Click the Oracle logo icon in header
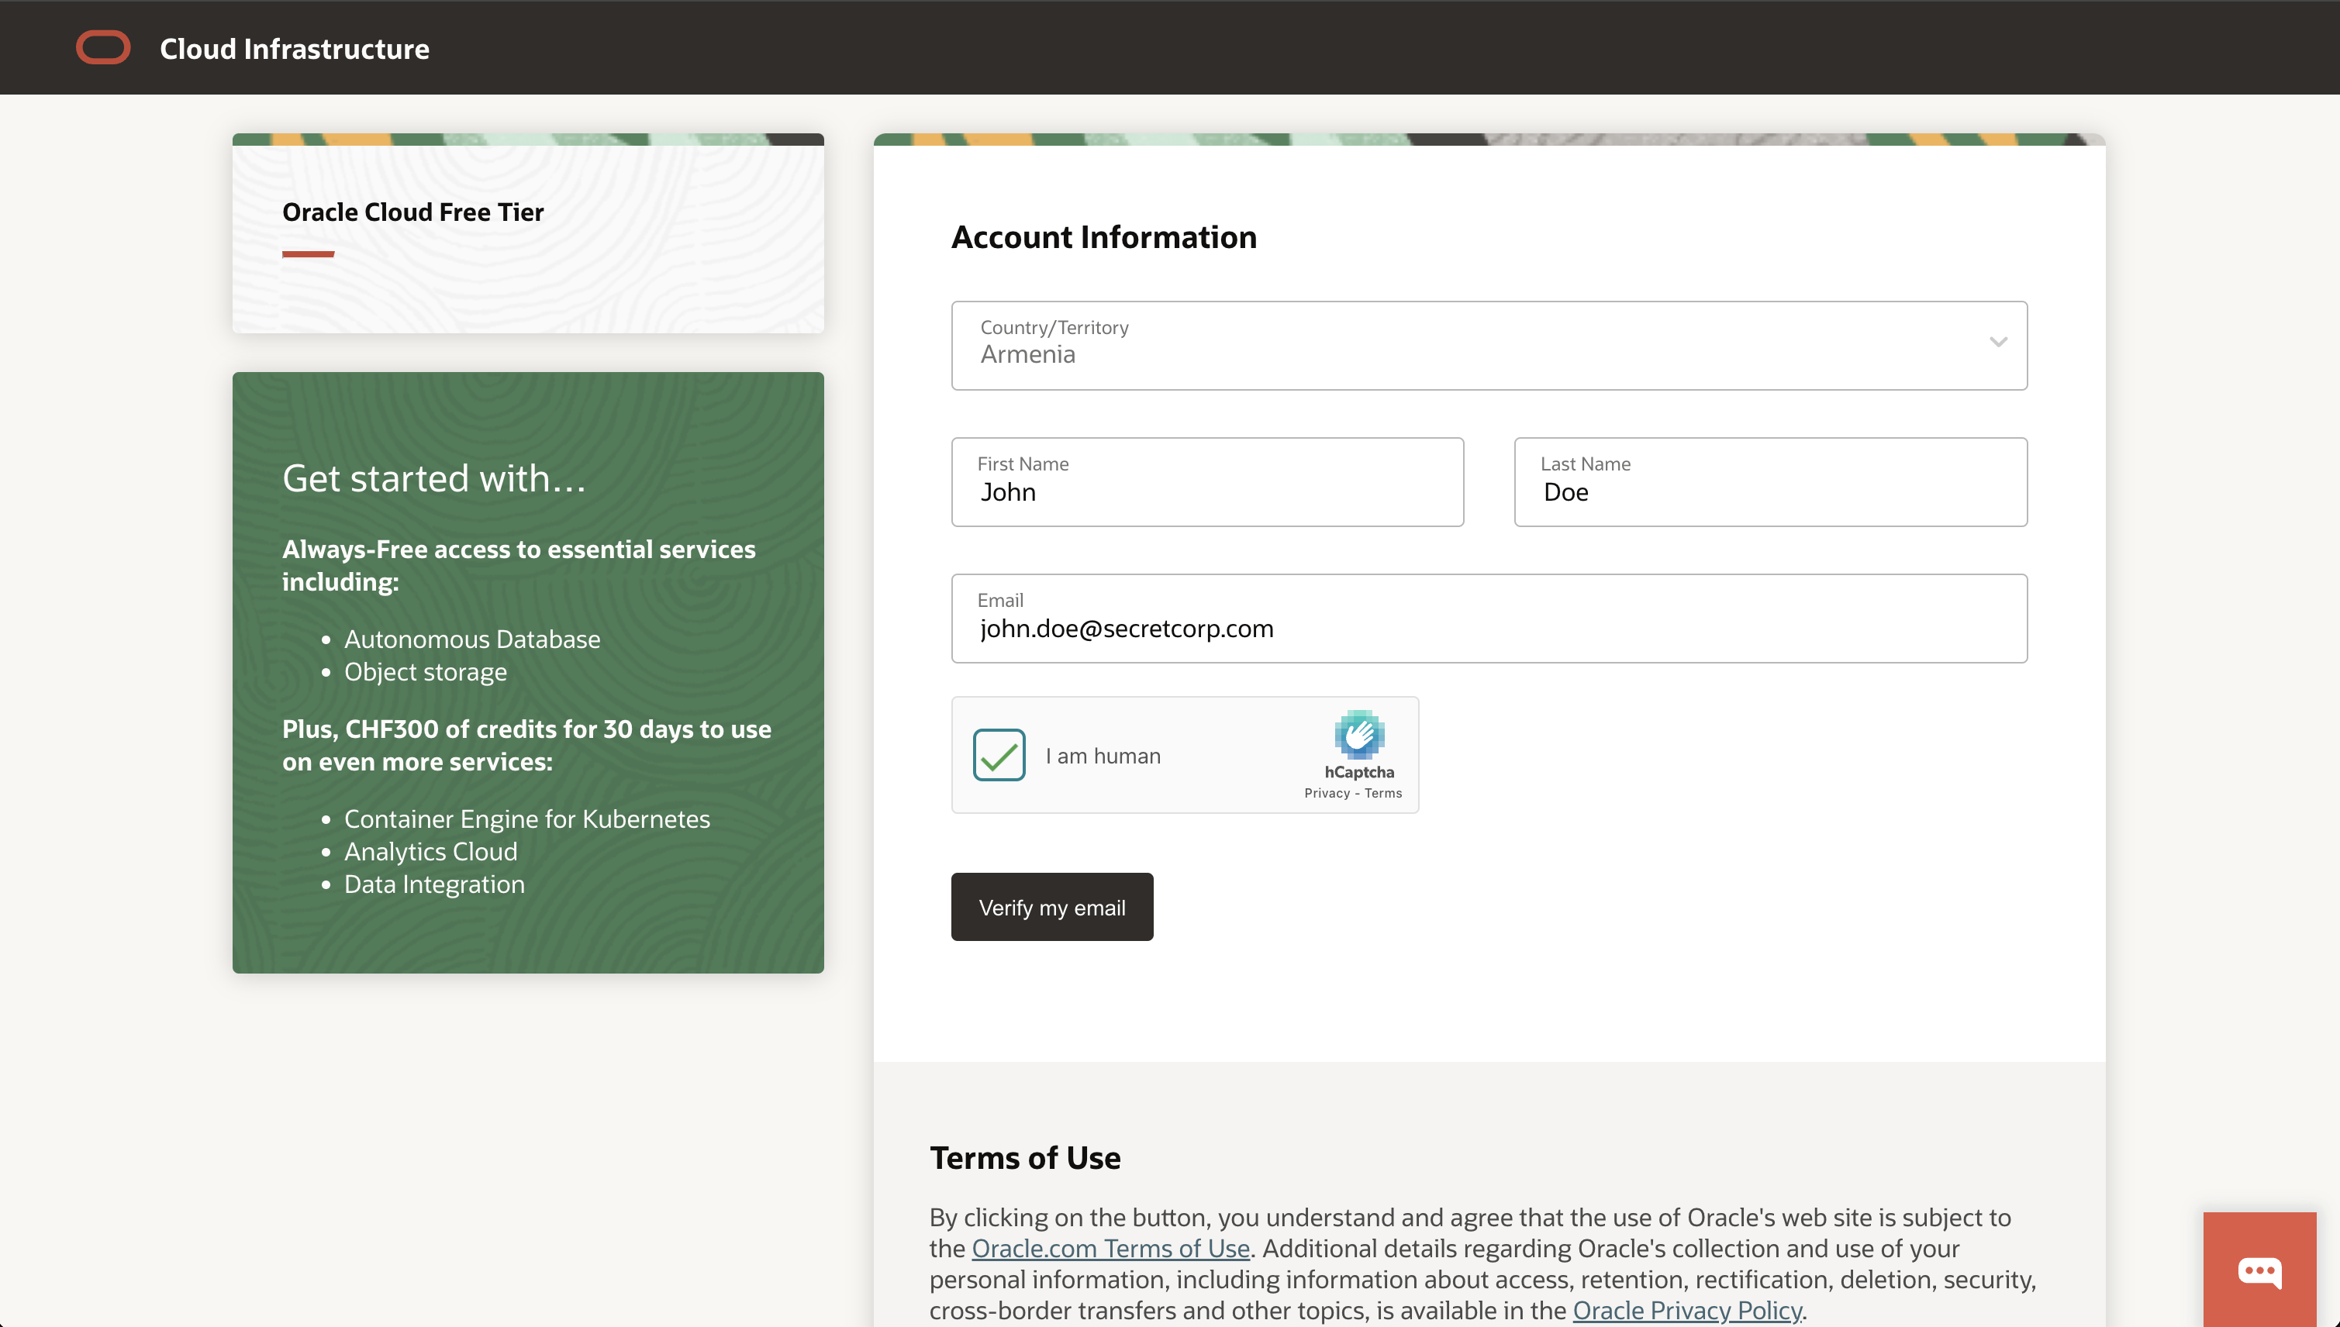 pyautogui.click(x=103, y=47)
